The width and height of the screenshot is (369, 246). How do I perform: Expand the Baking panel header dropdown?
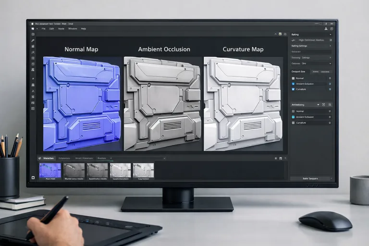point(330,34)
